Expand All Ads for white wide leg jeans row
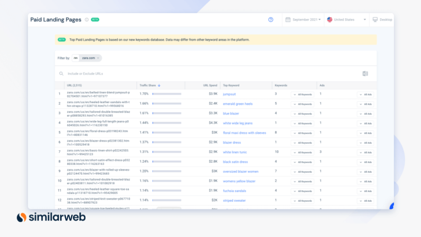The height and width of the screenshot is (237, 421). (365, 124)
